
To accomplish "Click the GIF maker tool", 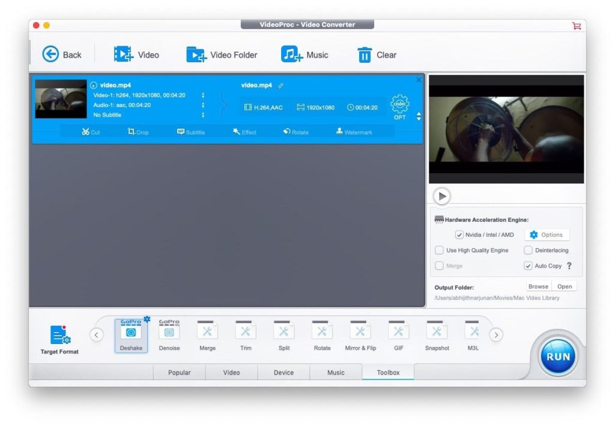I will (398, 335).
